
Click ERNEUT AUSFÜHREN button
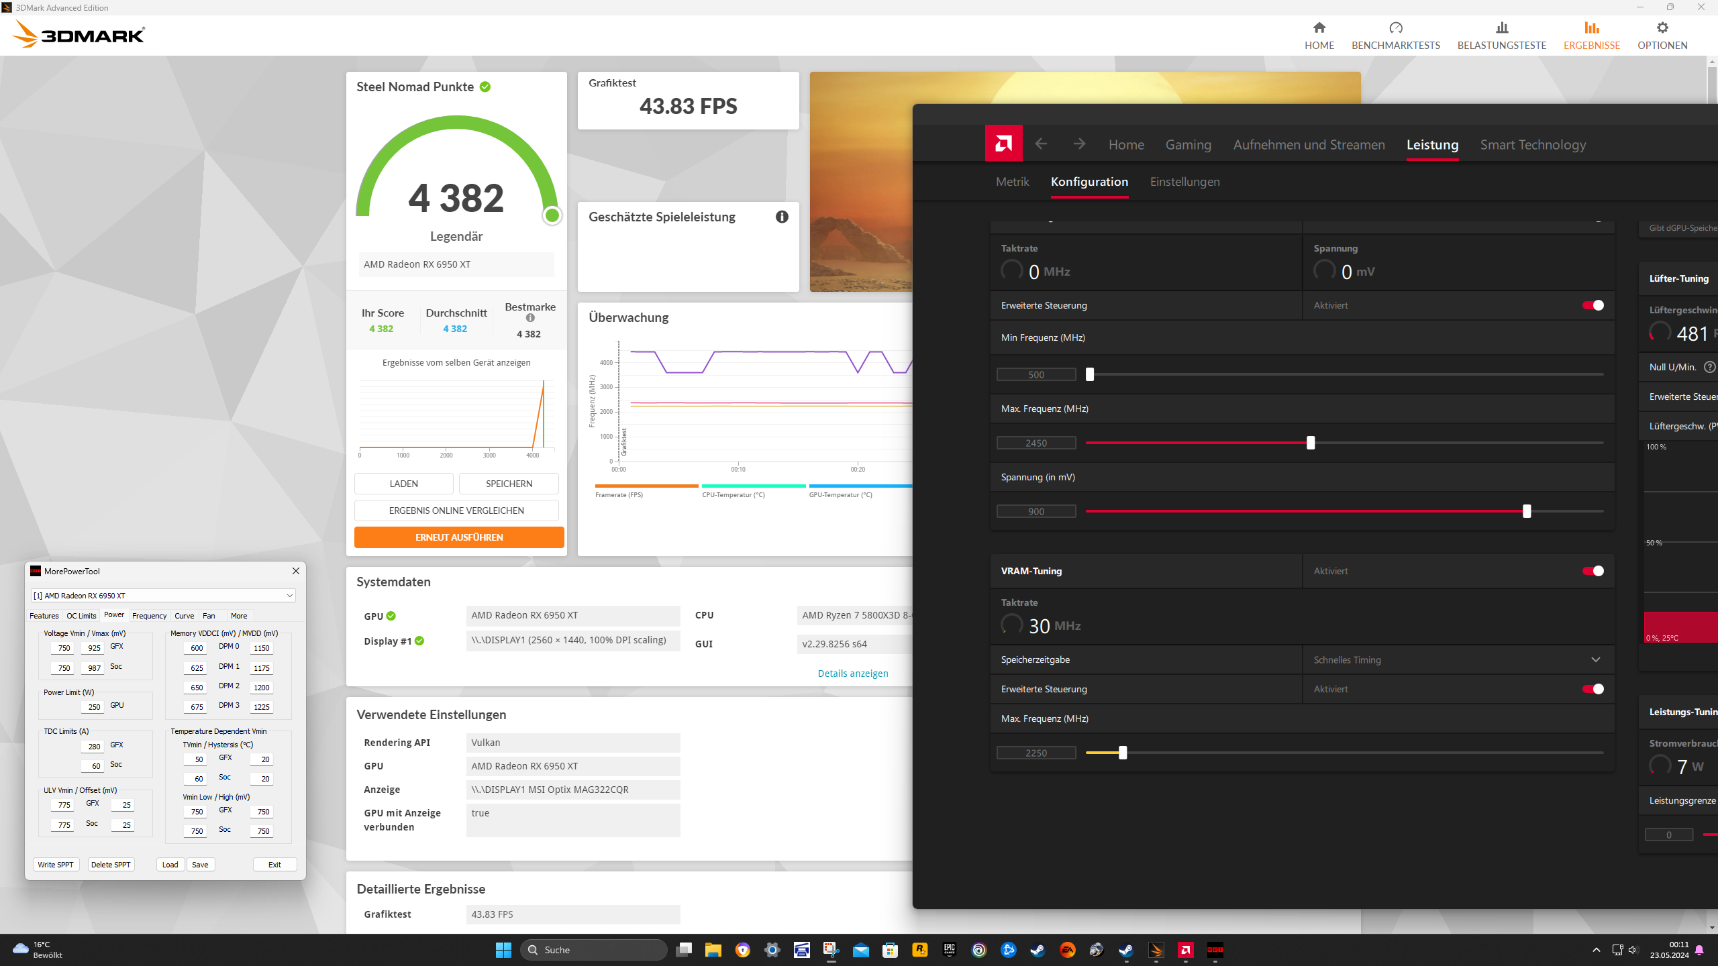click(459, 537)
